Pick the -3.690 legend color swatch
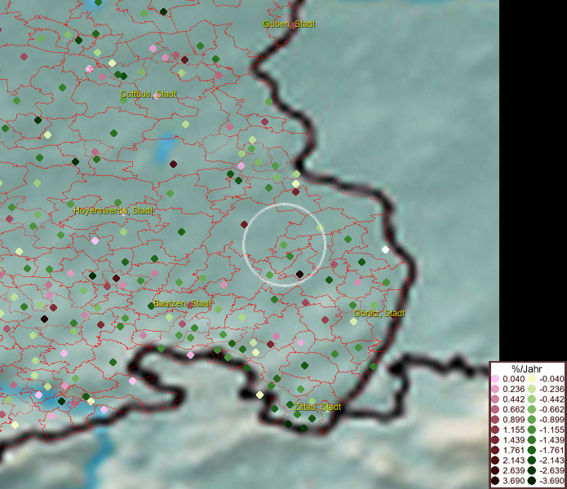 tap(532, 482)
